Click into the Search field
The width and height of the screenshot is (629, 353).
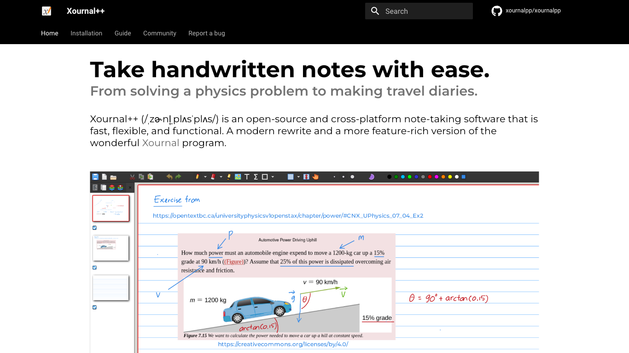(419, 11)
